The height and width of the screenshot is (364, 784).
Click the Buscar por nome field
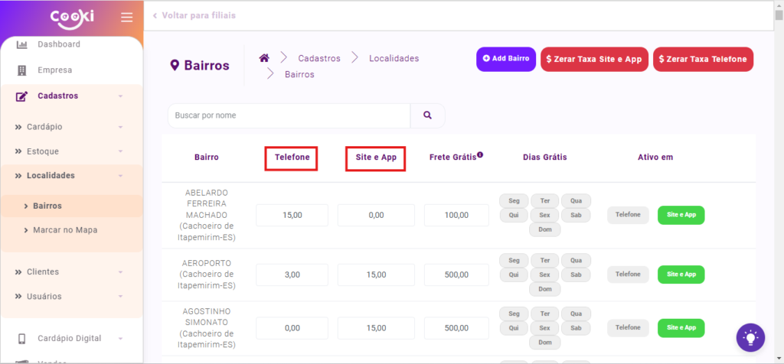(289, 115)
